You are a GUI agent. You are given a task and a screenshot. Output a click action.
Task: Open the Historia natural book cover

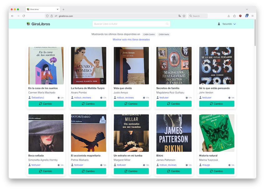[x=217, y=133]
